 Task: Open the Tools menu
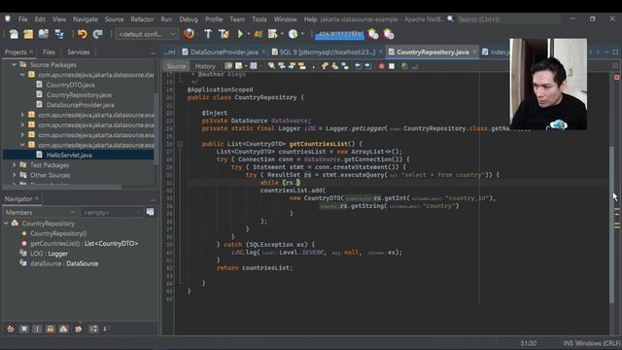pos(259,19)
